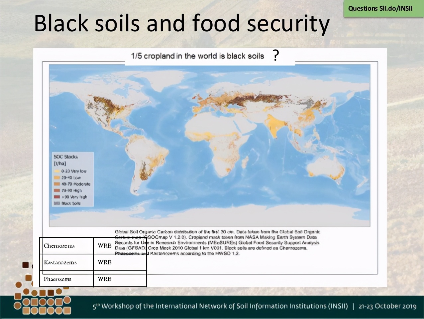Select the 20-40 Low legend swatch
Image resolution: width=424 pixels, height=319 pixels.
tap(57, 178)
